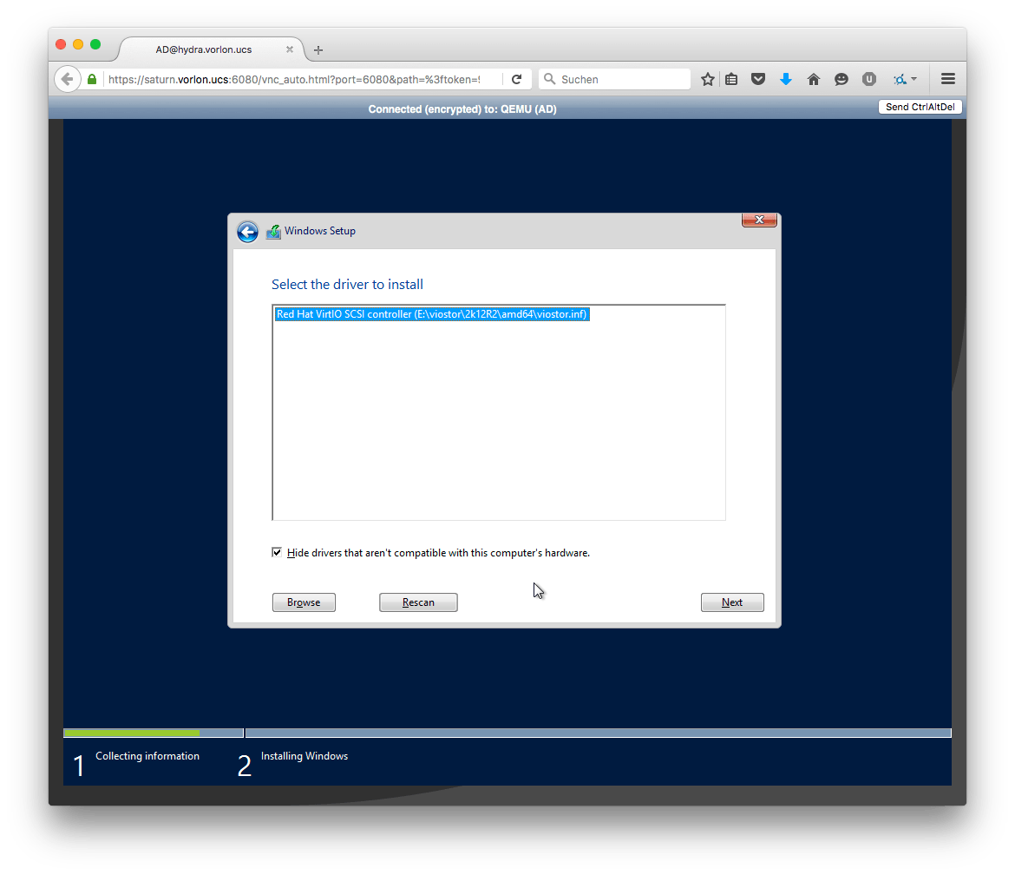Viewport: 1015px width, 875px height.
Task: Open the Firefox hamburger menu
Action: 948,79
